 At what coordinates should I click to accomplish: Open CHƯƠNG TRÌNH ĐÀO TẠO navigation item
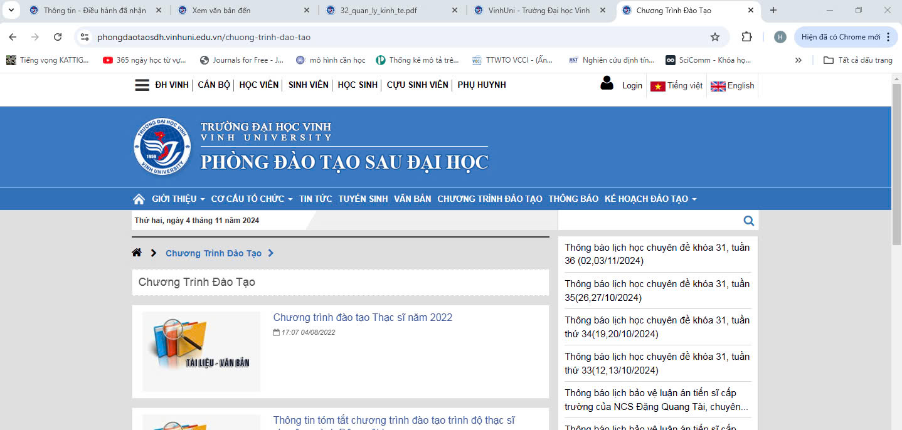tap(490, 199)
